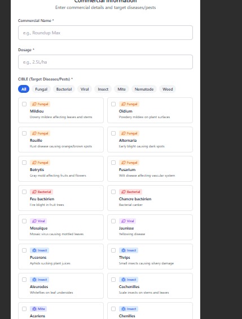Click the Viral icon on Jaunisse card
The image size is (242, 319).
click(124, 221)
